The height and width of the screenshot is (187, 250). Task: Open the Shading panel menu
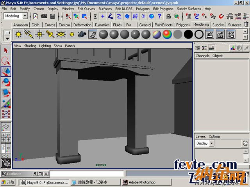point(30,46)
